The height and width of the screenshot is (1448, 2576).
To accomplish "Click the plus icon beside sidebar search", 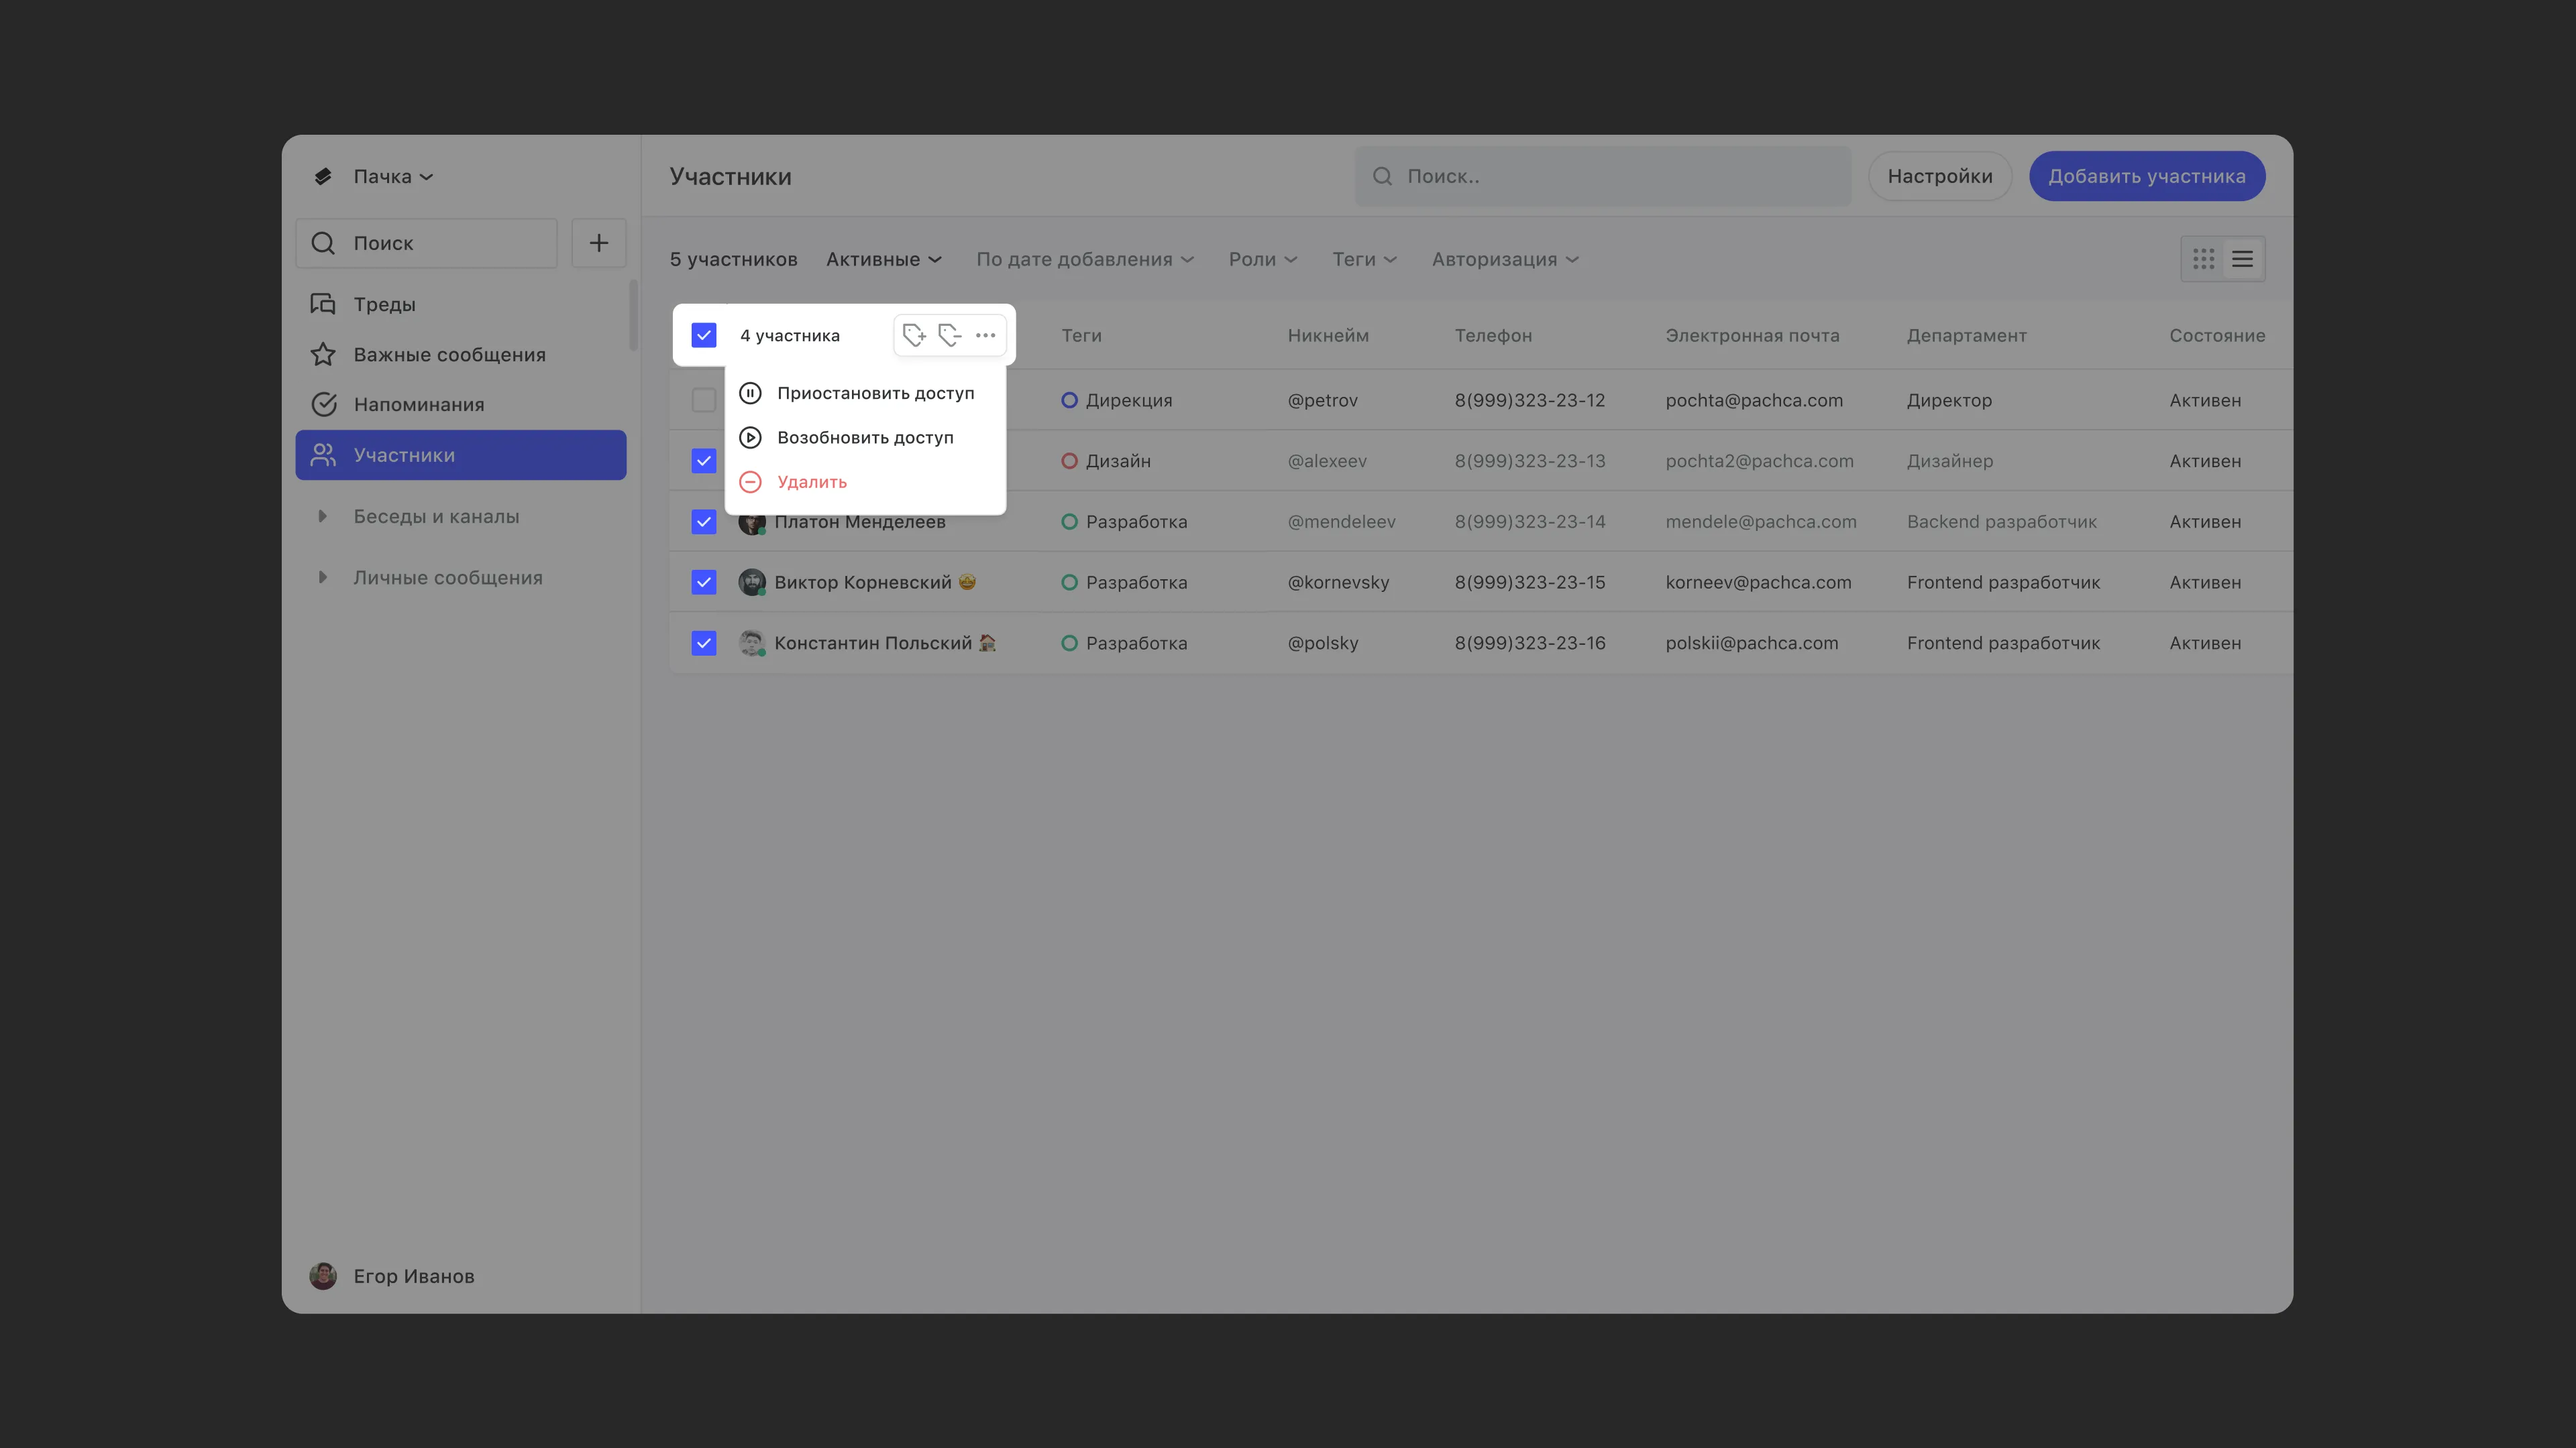I will click(x=598, y=243).
